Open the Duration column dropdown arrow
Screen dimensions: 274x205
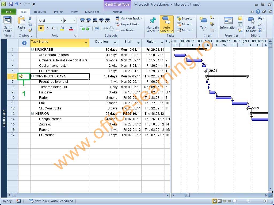[115, 43]
